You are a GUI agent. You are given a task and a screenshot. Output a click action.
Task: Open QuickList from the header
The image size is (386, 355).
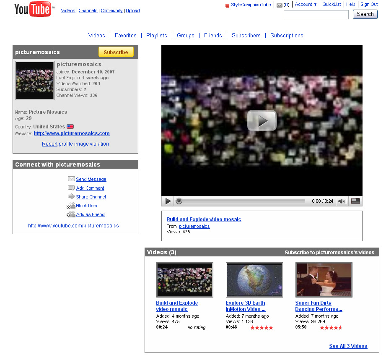[x=332, y=4]
